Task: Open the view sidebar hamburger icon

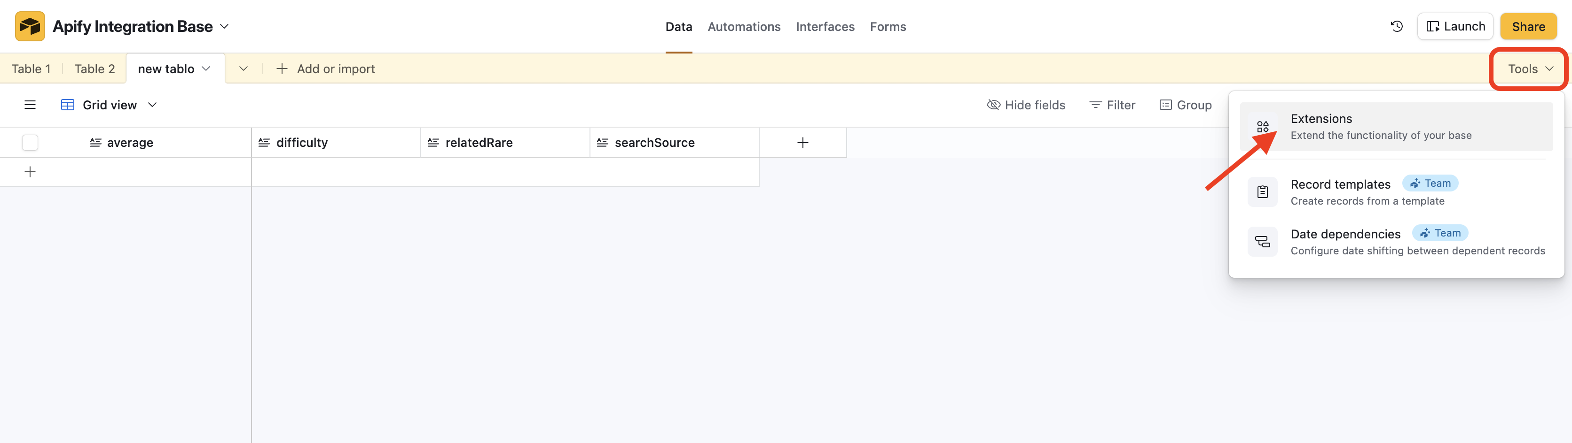Action: [x=30, y=104]
